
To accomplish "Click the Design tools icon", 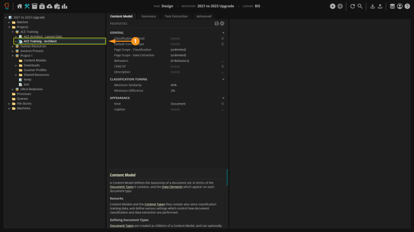I will point(27,6).
